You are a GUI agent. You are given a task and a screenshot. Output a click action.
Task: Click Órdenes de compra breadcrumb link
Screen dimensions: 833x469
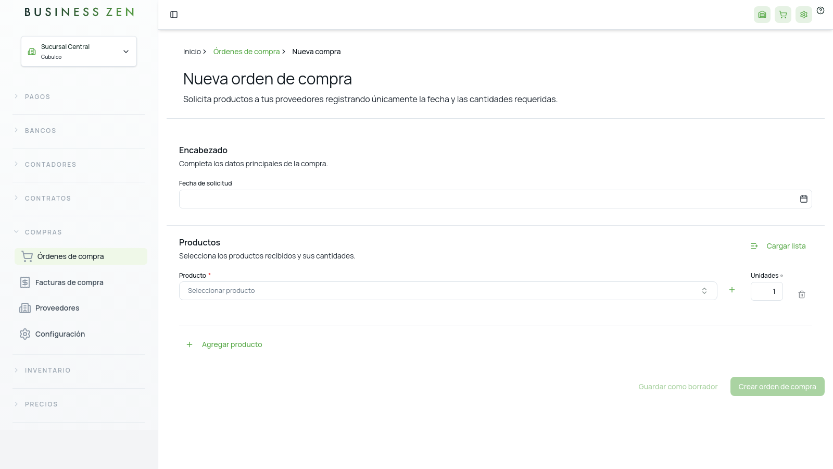[246, 52]
